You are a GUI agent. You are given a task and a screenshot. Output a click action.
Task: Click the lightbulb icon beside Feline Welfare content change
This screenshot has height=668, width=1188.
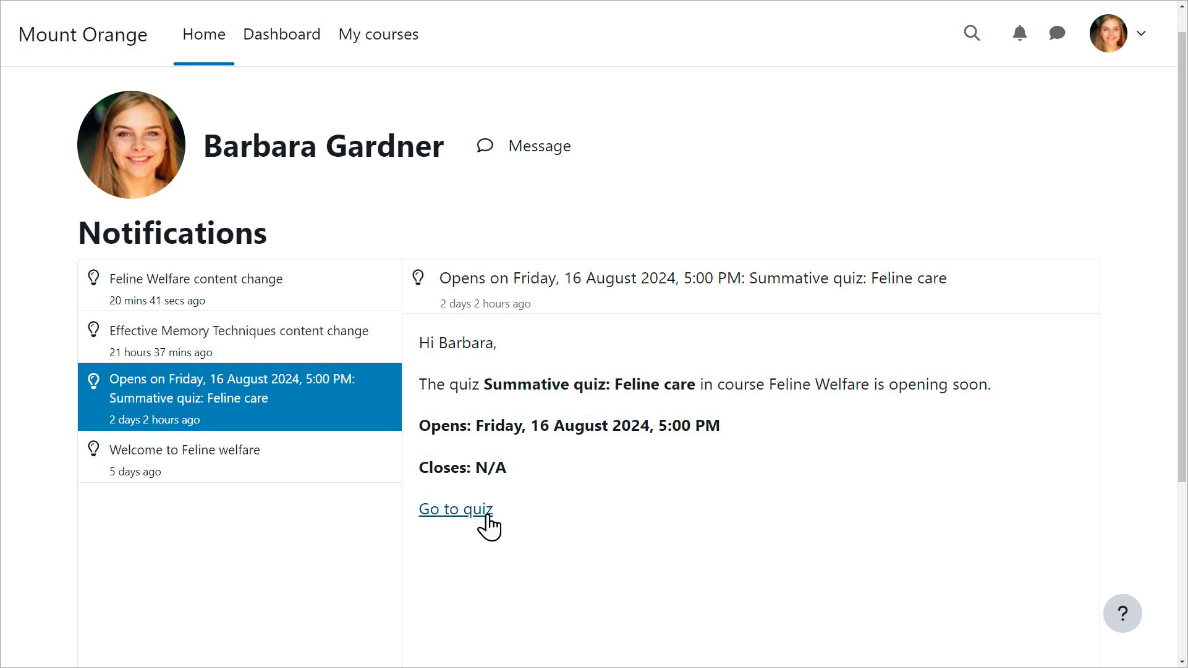point(93,278)
